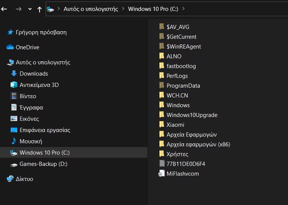
Task: Select the Xiaomi folder
Action: pos(175,125)
